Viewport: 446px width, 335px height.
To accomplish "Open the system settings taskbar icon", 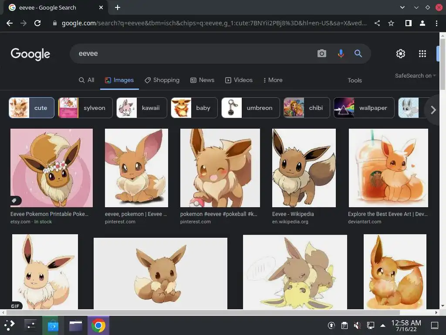I will point(30,325).
